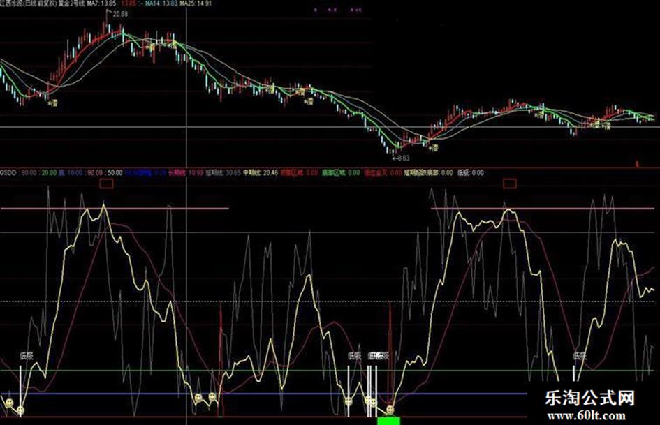This screenshot has height=425, width=660.
Task: Select the 黄金2号线 indicator name
Action: click(x=71, y=3)
